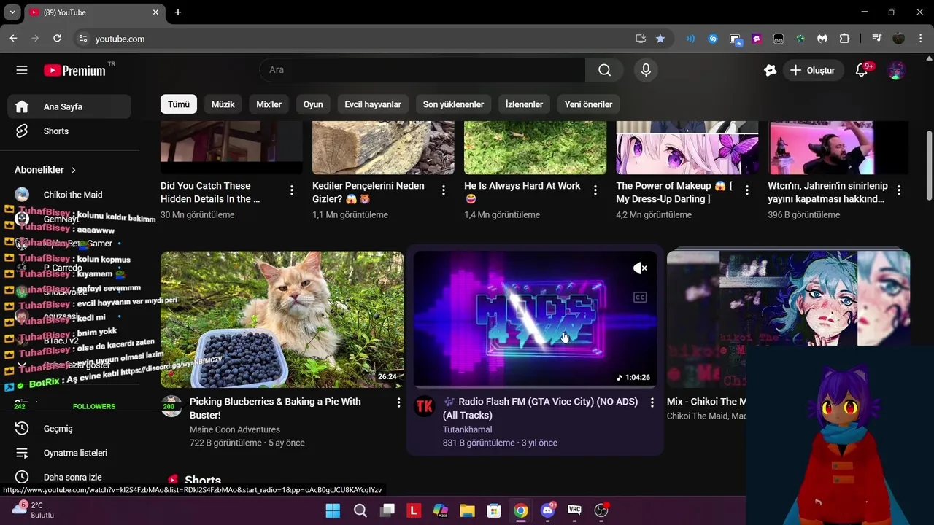Viewport: 934px width, 525px height.
Task: Bookmark this page with the star
Action: [660, 39]
